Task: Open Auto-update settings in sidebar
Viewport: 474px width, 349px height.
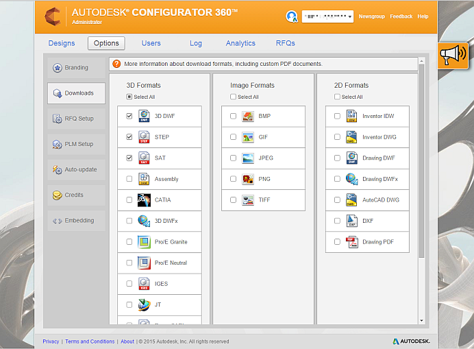Action: (x=76, y=169)
